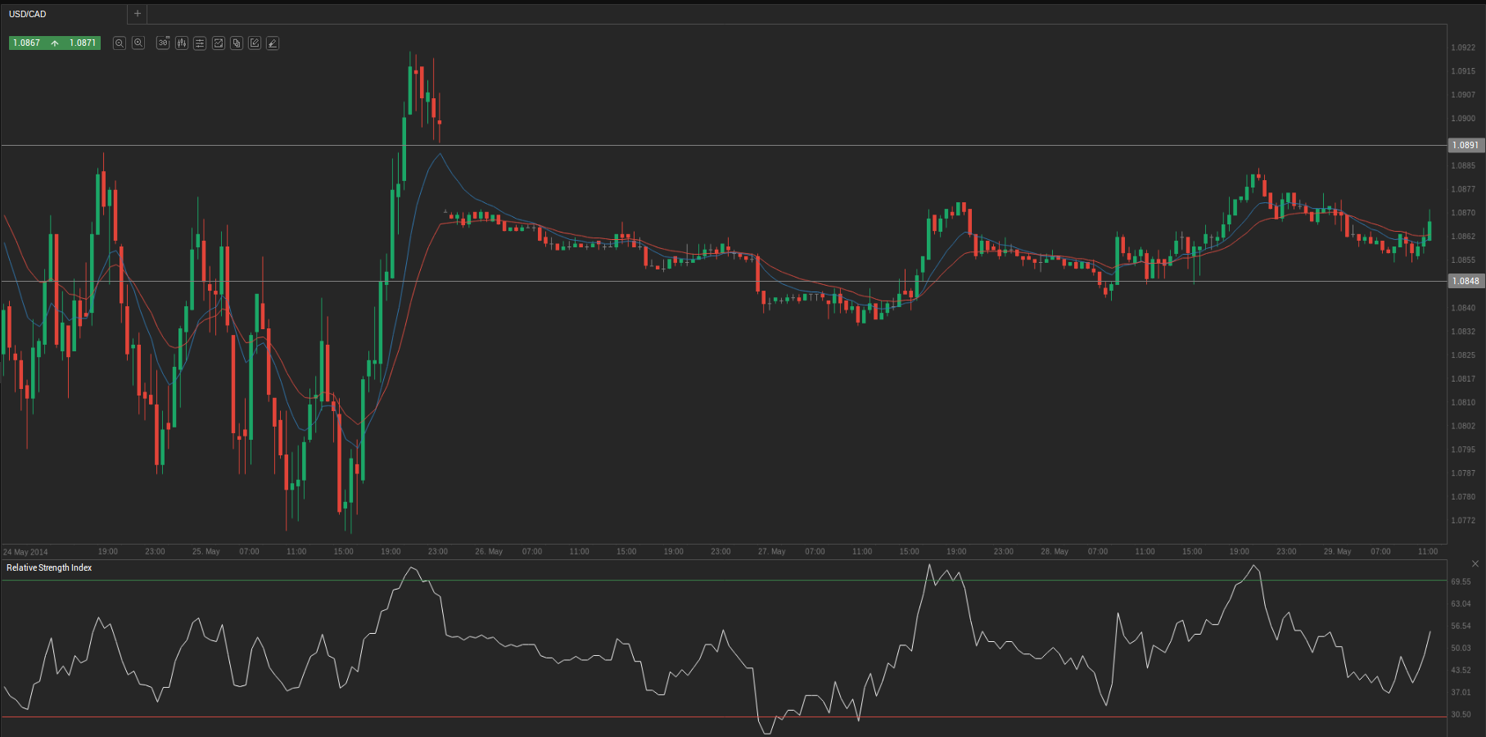
Task: Open the edit chart icon
Action: [x=255, y=43]
